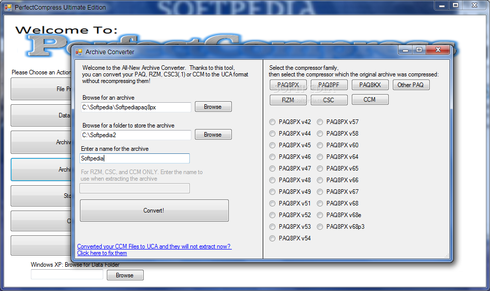Click the resize grip of Archive Converter
The image size is (490, 291).
[x=447, y=256]
